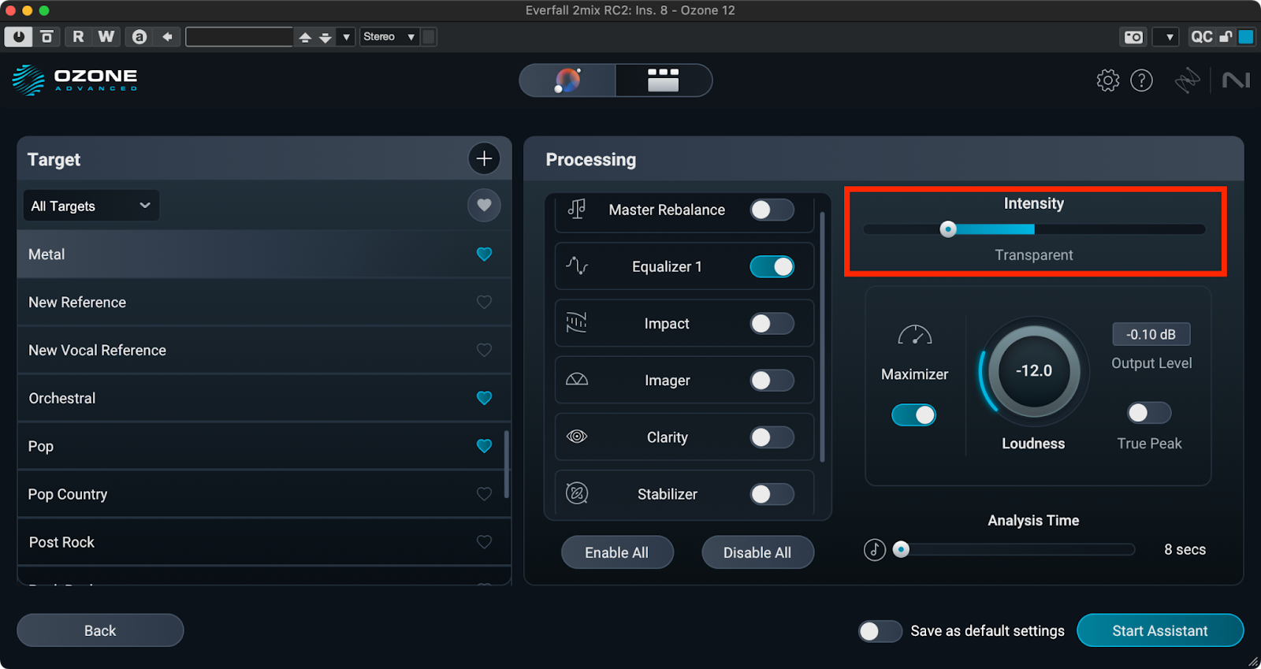Click the help question mark icon
The image size is (1261, 669).
coord(1141,80)
